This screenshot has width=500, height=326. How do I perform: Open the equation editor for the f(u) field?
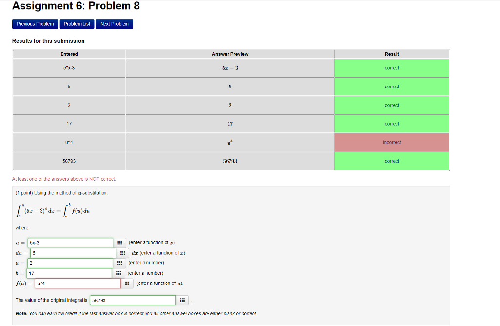click(127, 283)
